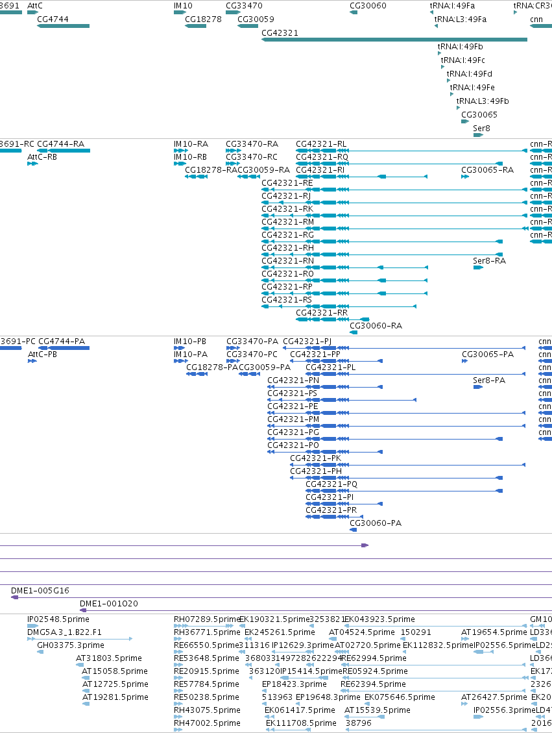This screenshot has height=733, width=552.
Task: Open the Ser8-PA protein label
Action: pos(490,380)
